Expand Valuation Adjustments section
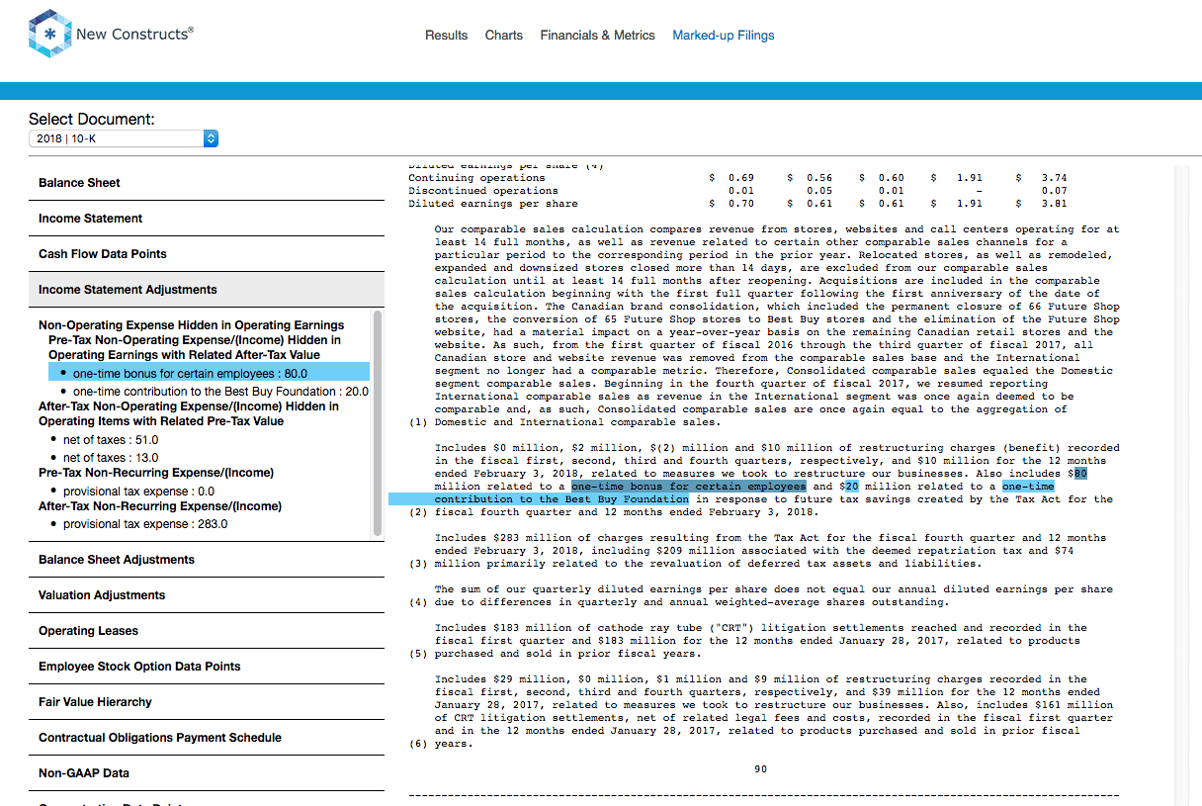Viewport: 1202px width, 806px height. [x=207, y=595]
